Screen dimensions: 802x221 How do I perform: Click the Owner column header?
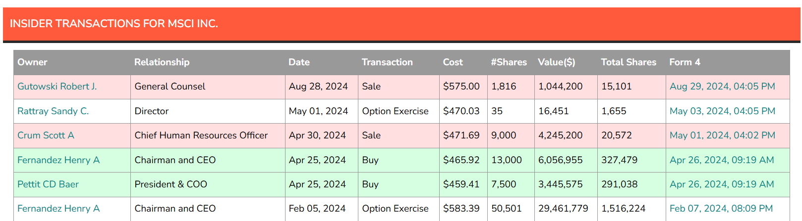pos(32,62)
